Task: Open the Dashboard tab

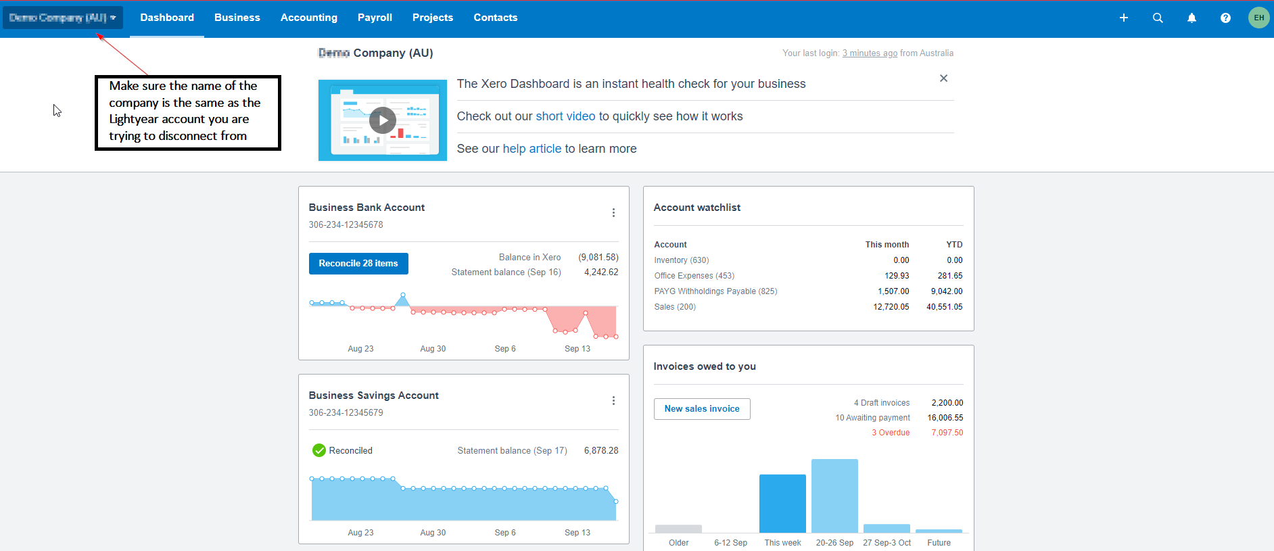Action: (167, 18)
